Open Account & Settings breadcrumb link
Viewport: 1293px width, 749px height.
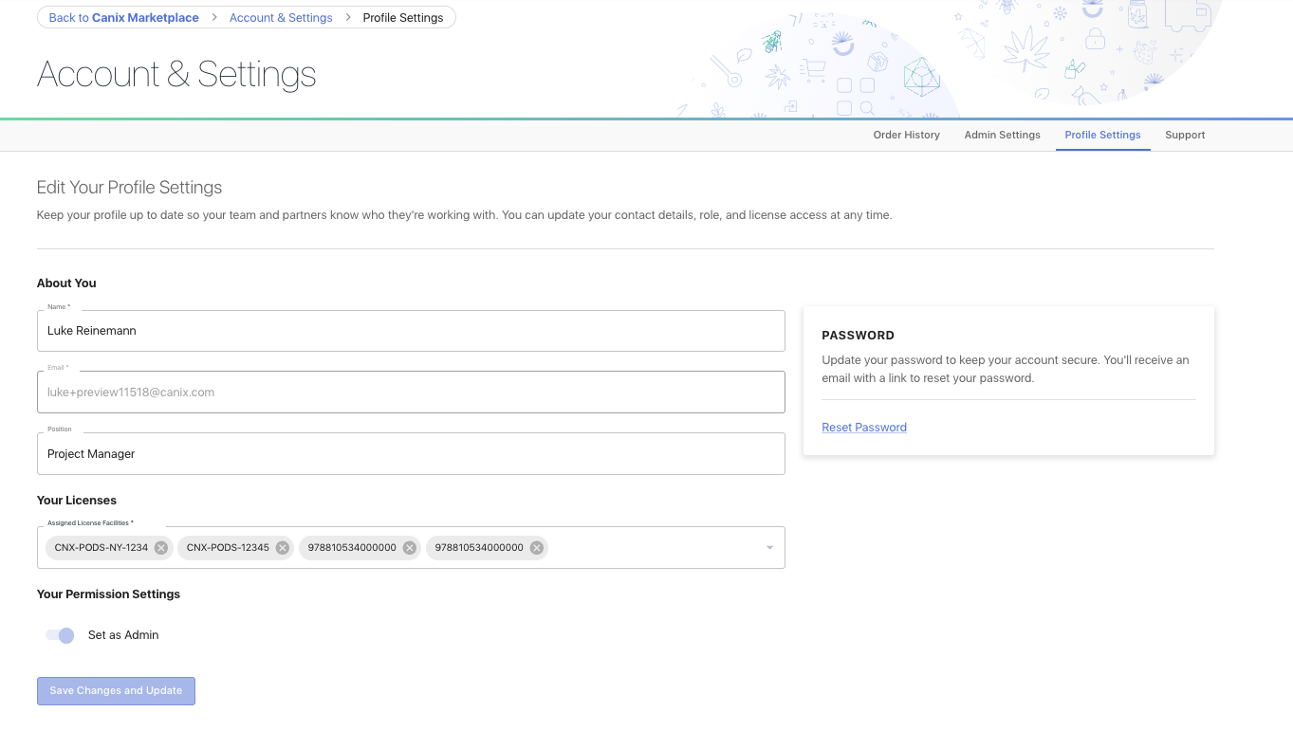point(281,18)
